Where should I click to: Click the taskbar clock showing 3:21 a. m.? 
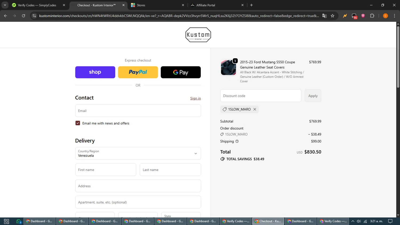tap(376, 221)
